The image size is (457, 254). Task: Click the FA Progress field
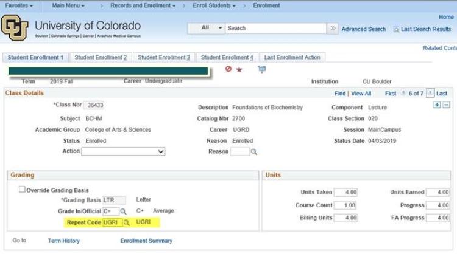pyautogui.click(x=438, y=218)
